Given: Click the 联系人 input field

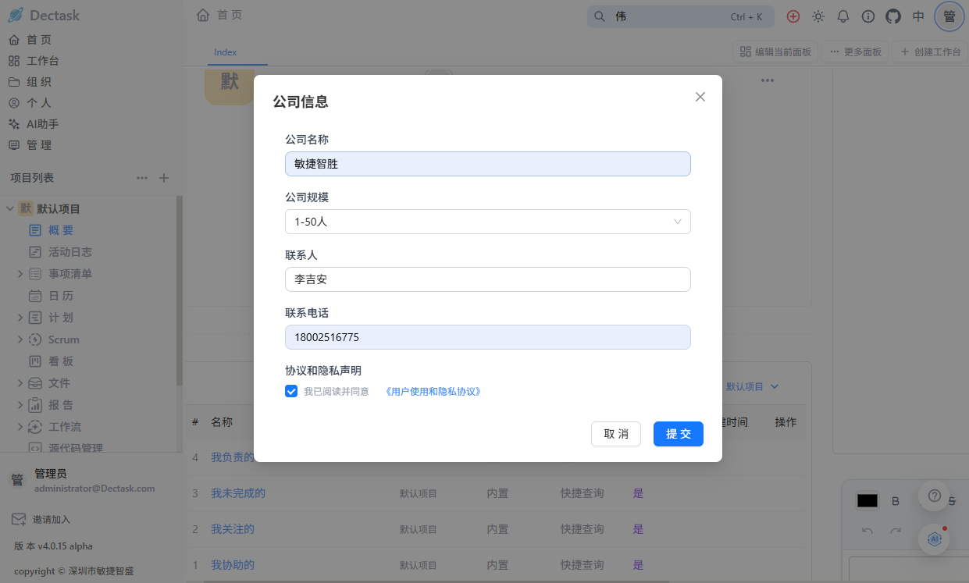Looking at the screenshot, I should pos(488,279).
